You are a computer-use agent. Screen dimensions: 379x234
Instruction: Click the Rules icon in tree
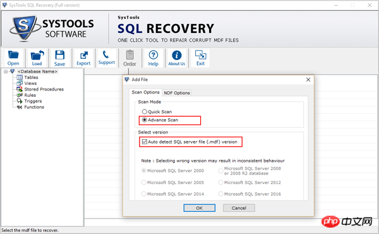(20, 95)
